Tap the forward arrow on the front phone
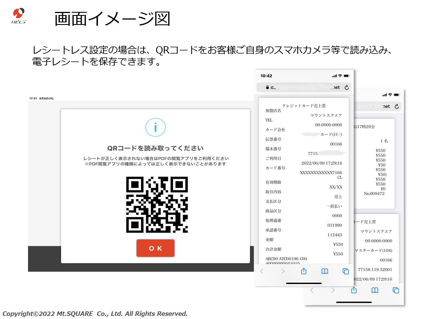Screen dimensions: 422x319 point(283,271)
